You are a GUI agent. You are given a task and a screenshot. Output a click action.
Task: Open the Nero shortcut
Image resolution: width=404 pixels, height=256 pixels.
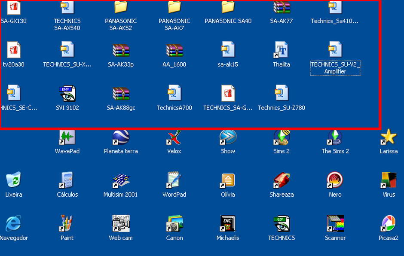pos(335,180)
